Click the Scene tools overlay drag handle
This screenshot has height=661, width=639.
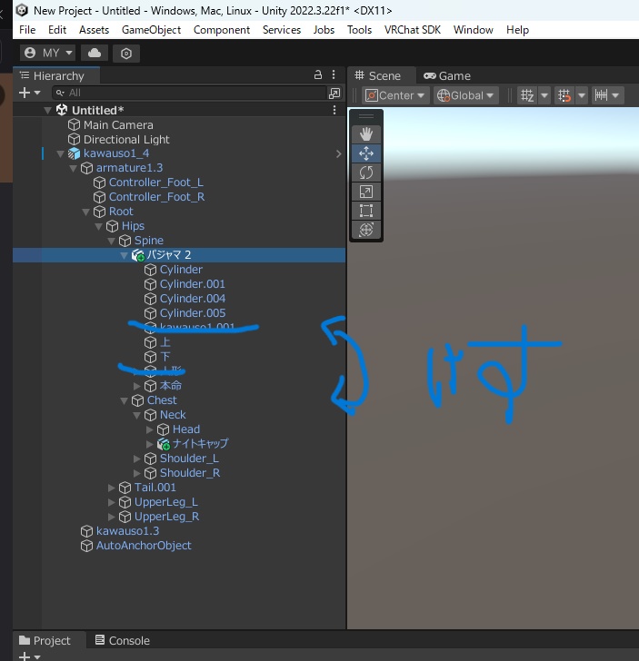[366, 117]
